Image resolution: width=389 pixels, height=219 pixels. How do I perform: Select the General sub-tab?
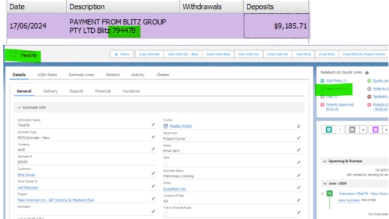tap(24, 91)
